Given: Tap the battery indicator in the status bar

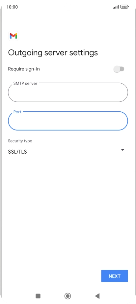Looking at the screenshot, I should click(x=124, y=7).
